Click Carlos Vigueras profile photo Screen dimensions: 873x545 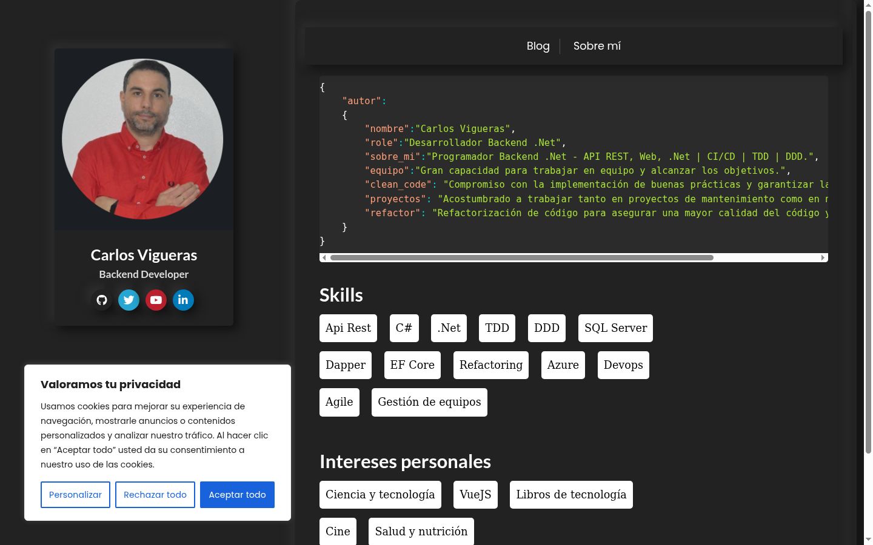pyautogui.click(x=142, y=139)
